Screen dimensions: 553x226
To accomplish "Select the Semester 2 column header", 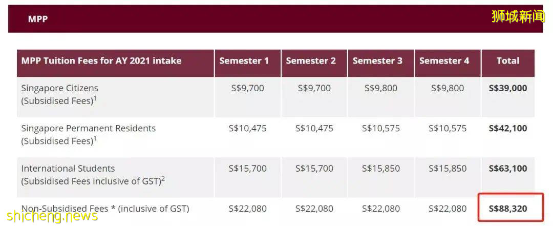I will (x=311, y=61).
